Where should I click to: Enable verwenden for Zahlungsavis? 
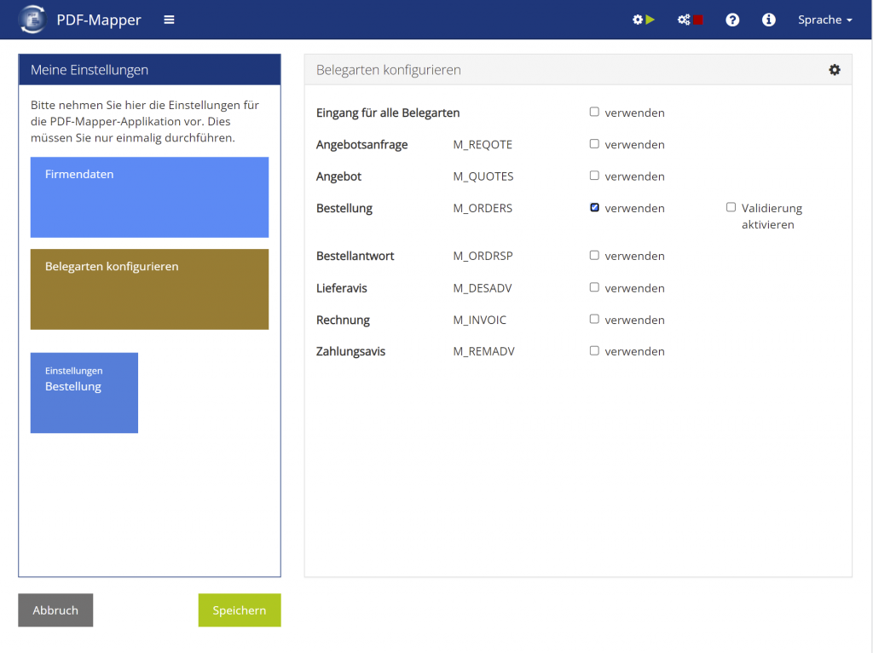point(595,350)
